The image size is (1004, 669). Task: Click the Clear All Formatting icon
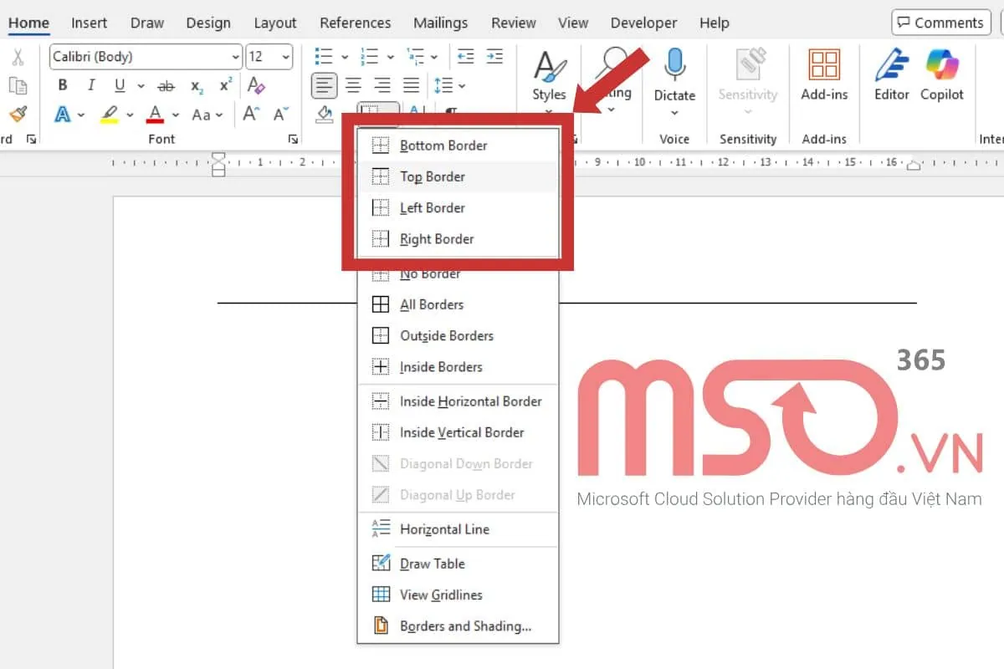click(x=257, y=85)
